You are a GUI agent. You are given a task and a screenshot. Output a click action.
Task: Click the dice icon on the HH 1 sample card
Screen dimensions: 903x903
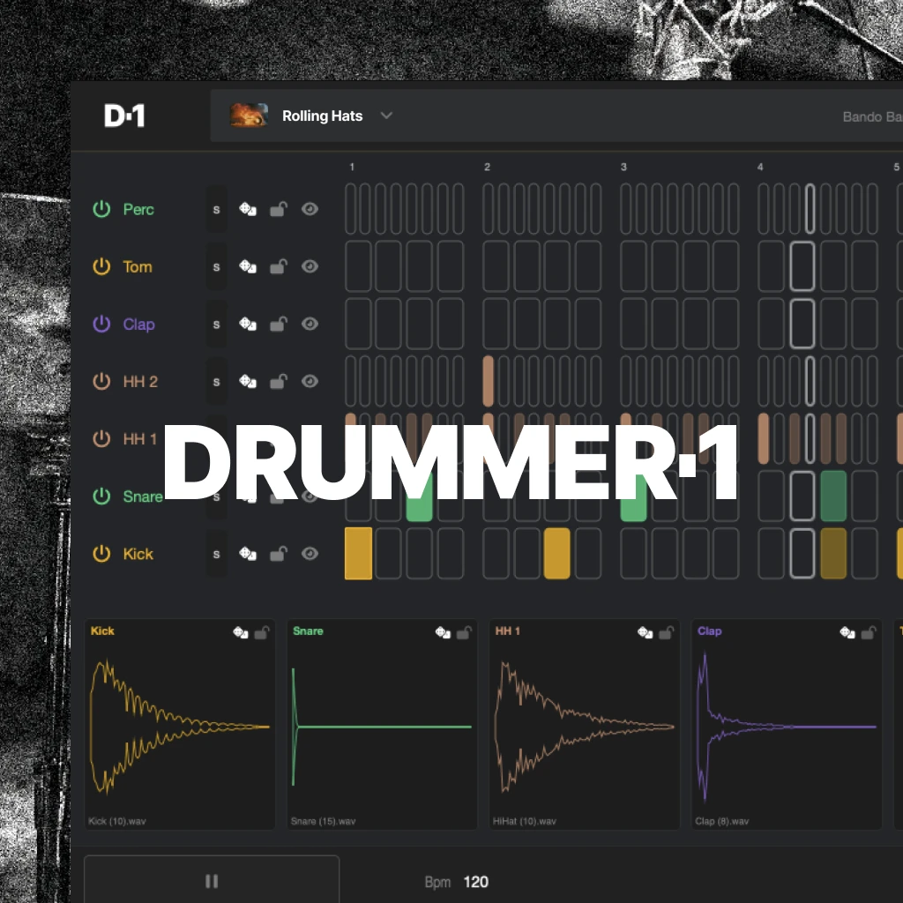coord(643,631)
